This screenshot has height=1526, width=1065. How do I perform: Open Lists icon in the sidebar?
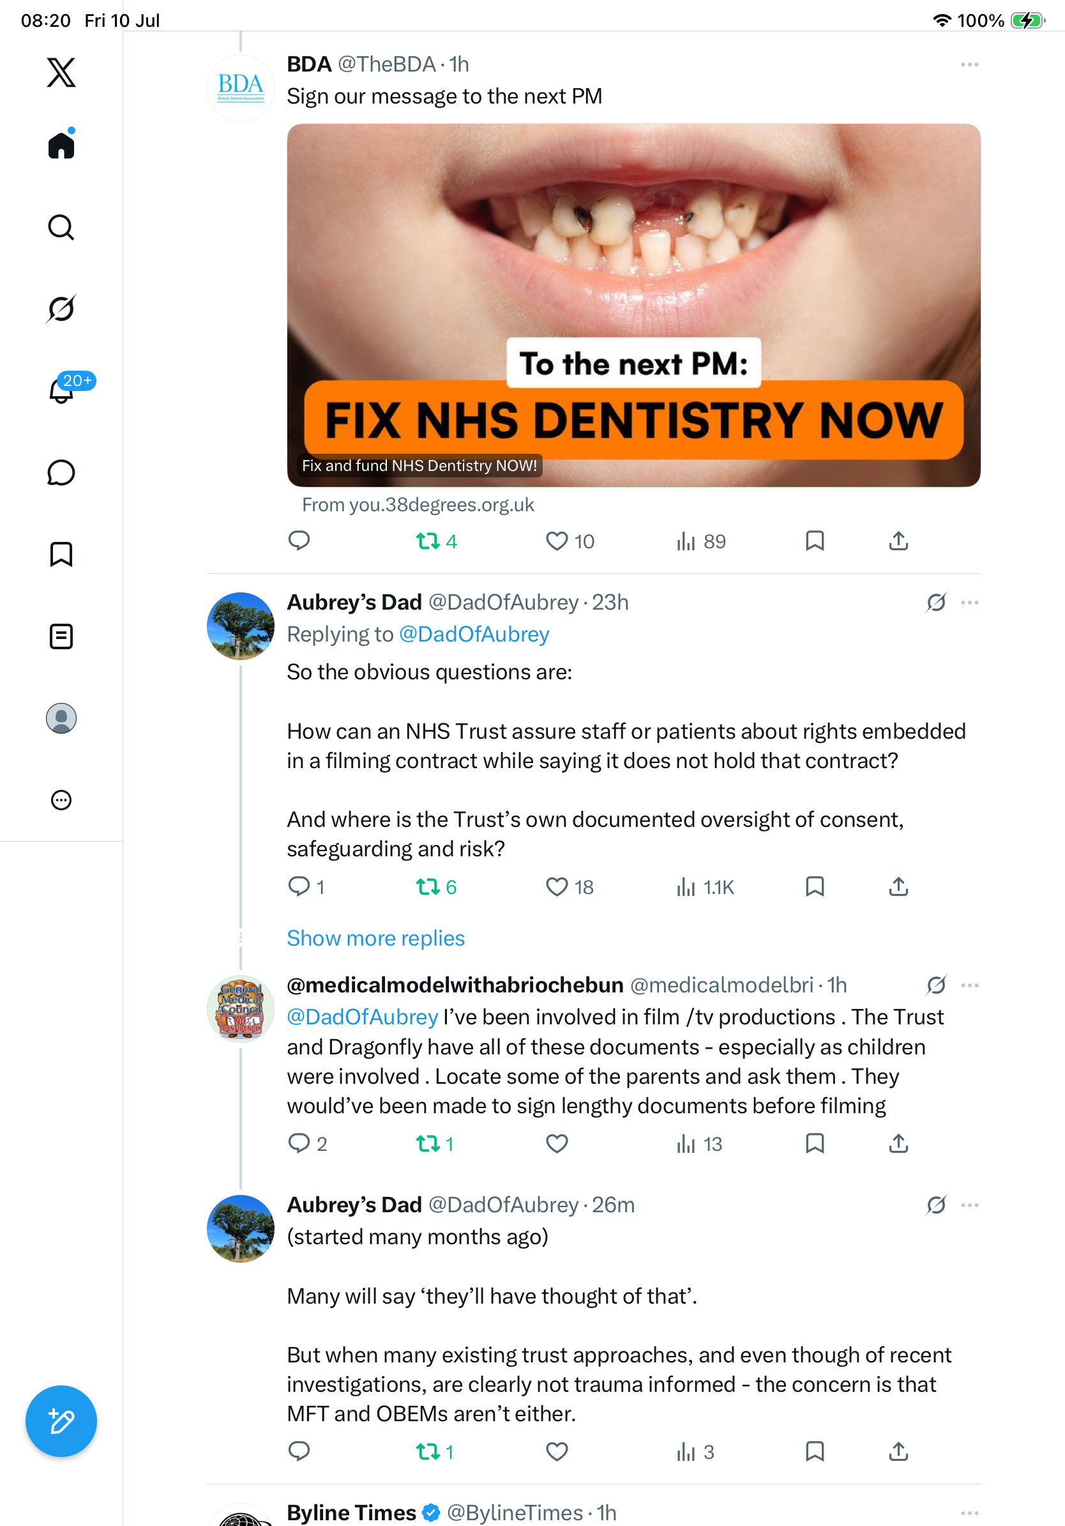(61, 636)
